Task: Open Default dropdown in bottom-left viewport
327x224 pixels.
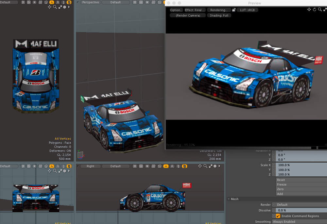Action: click(9, 166)
